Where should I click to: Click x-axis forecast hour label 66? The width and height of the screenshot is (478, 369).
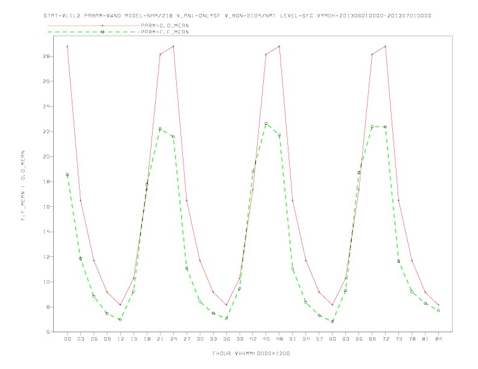coord(359,339)
